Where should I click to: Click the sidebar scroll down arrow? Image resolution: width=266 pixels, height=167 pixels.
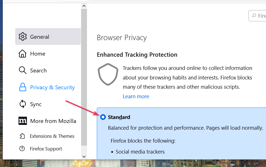click(84, 157)
